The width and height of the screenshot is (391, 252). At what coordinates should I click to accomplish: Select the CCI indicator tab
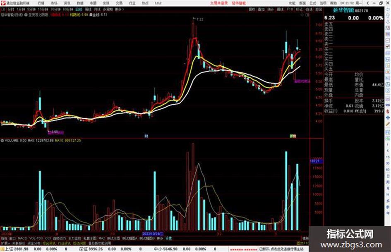tap(48, 238)
